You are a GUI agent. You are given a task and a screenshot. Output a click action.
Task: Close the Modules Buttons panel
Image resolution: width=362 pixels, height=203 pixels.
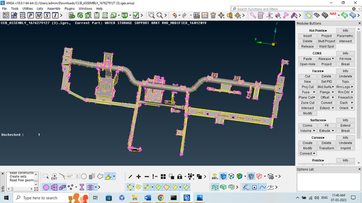[359, 23]
